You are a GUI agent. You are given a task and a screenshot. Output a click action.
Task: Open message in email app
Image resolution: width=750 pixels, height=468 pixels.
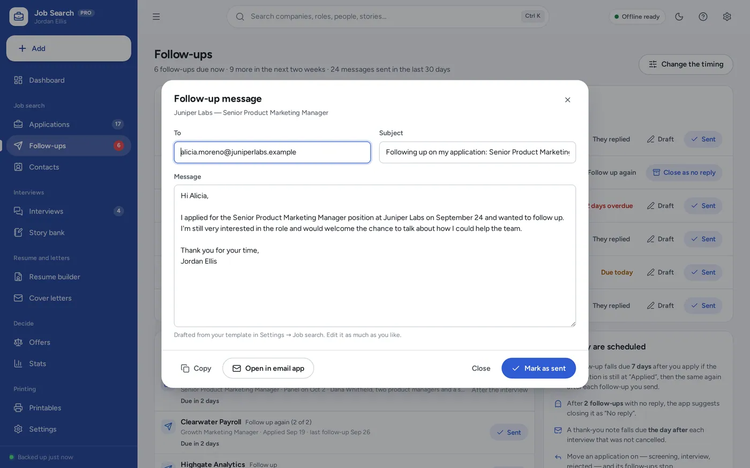(268, 368)
